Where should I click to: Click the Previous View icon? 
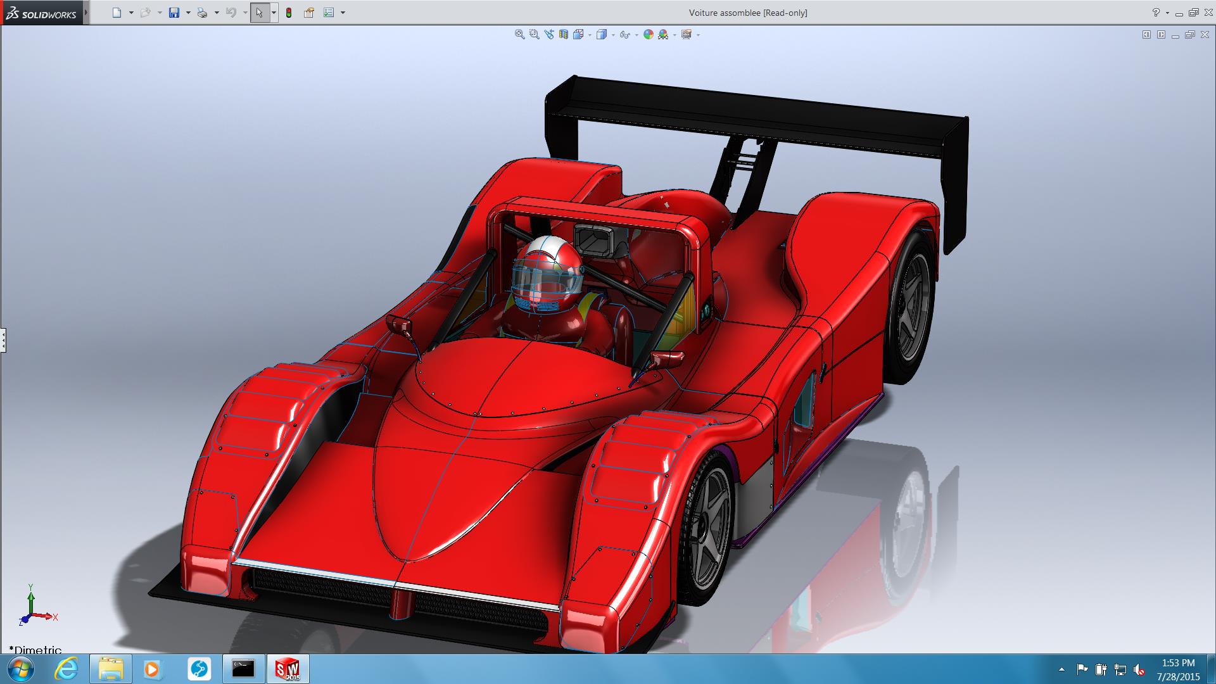[548, 35]
